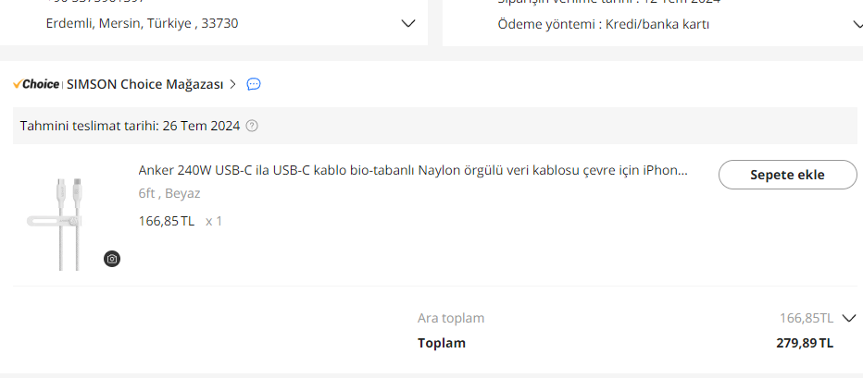Click the 6ft, Beyaz variant text
Image resolution: width=863 pixels, height=378 pixels.
click(x=169, y=193)
